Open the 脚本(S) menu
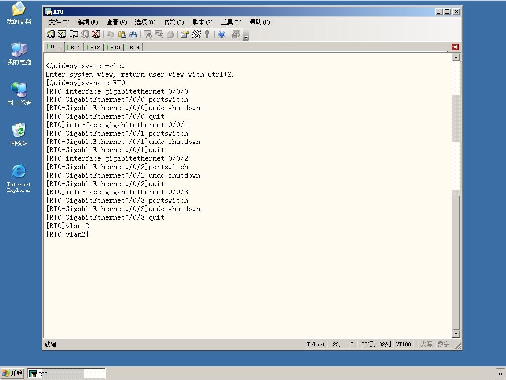 tap(203, 22)
